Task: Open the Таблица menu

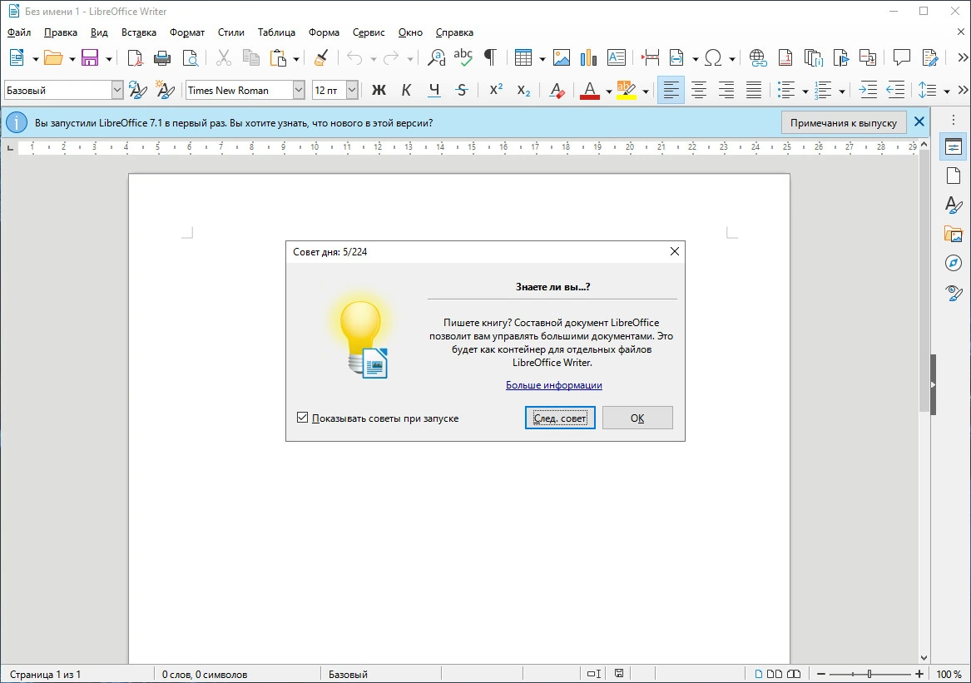Action: (276, 32)
